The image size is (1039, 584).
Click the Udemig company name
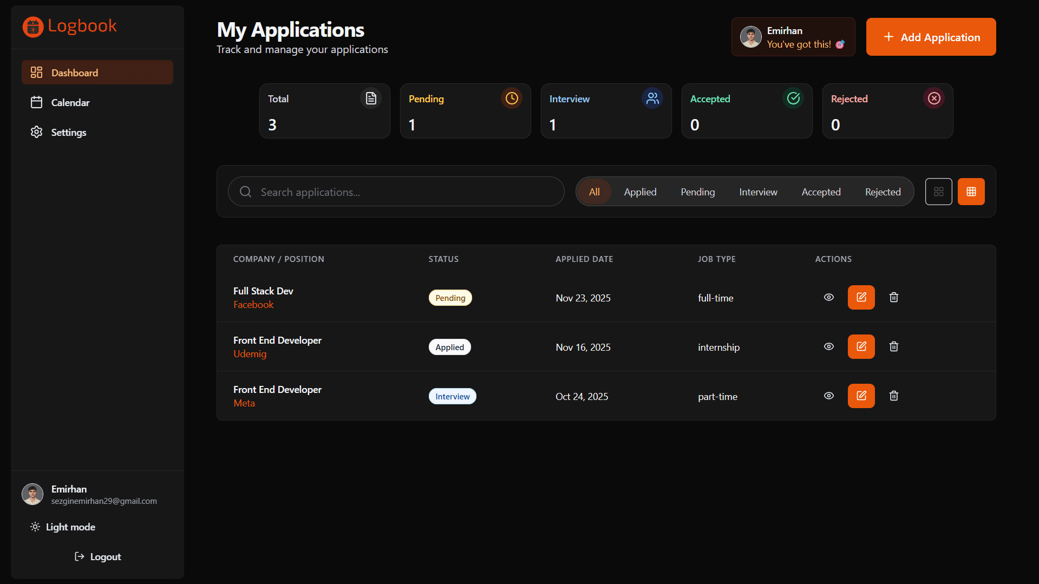250,354
